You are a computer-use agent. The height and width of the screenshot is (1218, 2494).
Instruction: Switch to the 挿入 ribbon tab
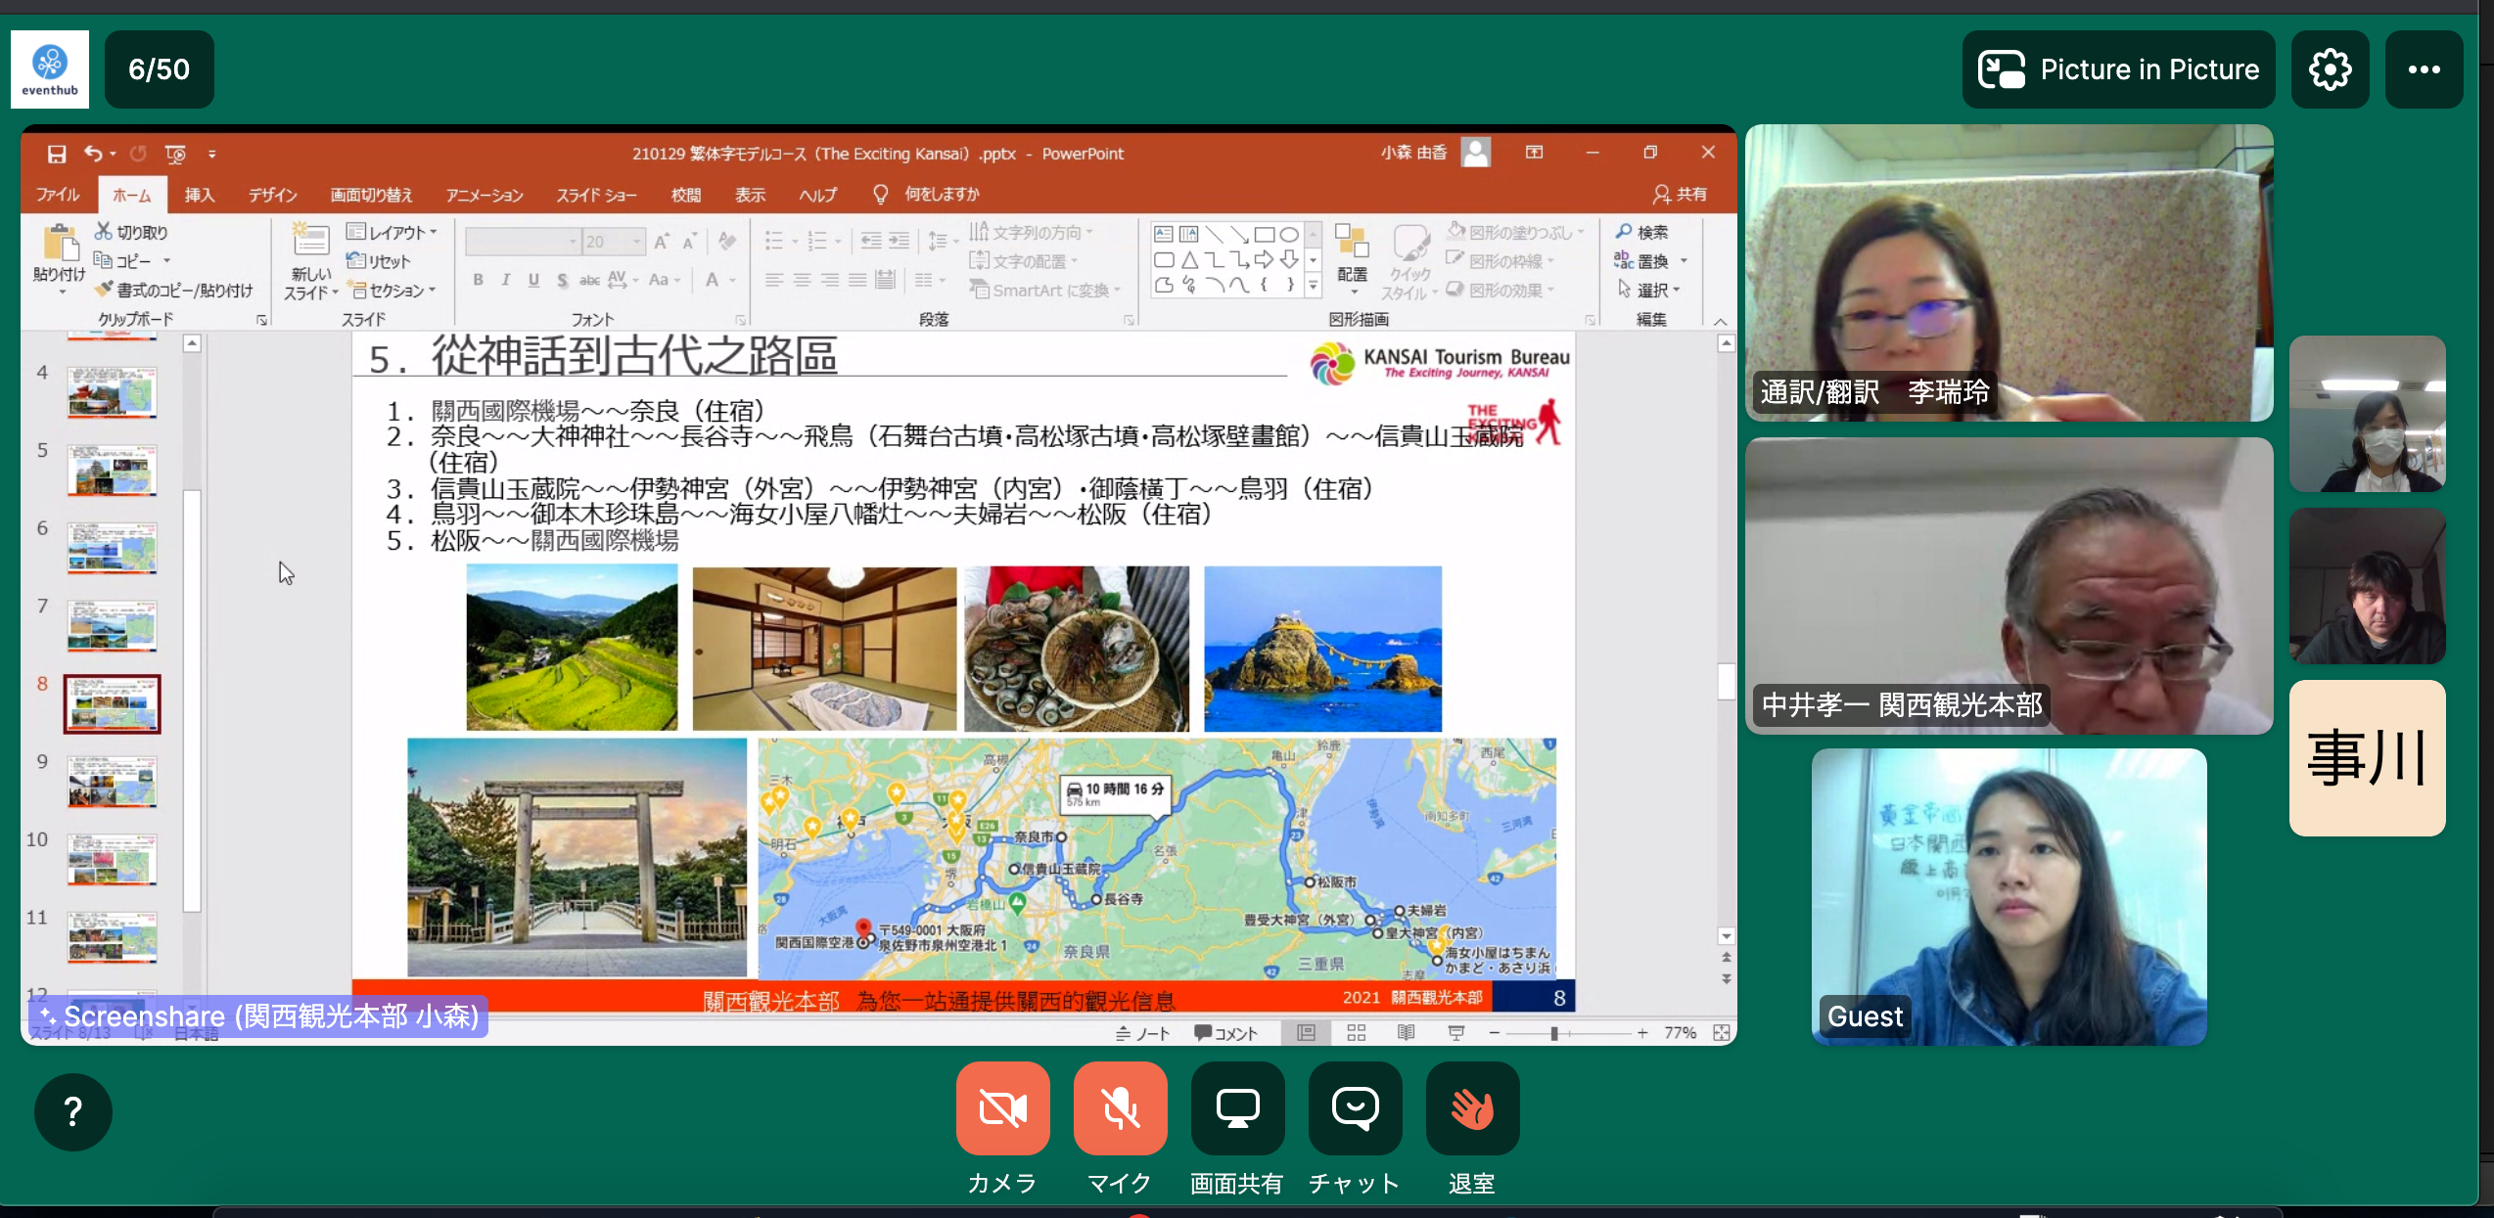(200, 195)
